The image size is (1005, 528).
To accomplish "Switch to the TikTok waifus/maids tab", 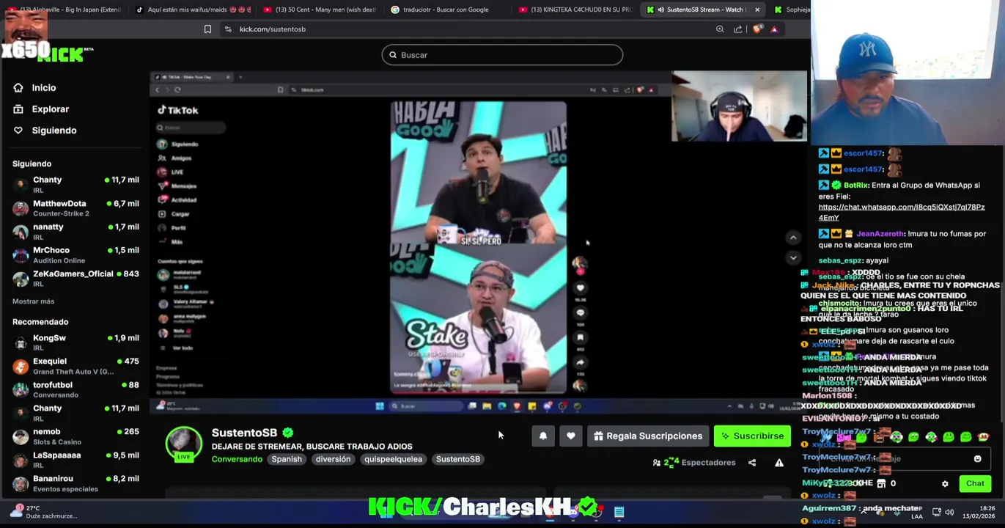I will (x=194, y=10).
